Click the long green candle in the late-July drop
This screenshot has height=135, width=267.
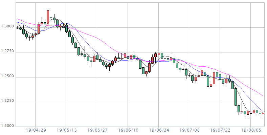click(236, 97)
